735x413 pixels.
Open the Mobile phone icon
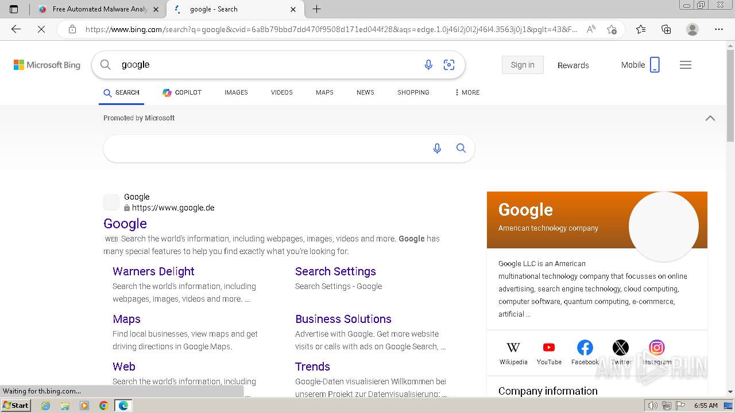(655, 65)
